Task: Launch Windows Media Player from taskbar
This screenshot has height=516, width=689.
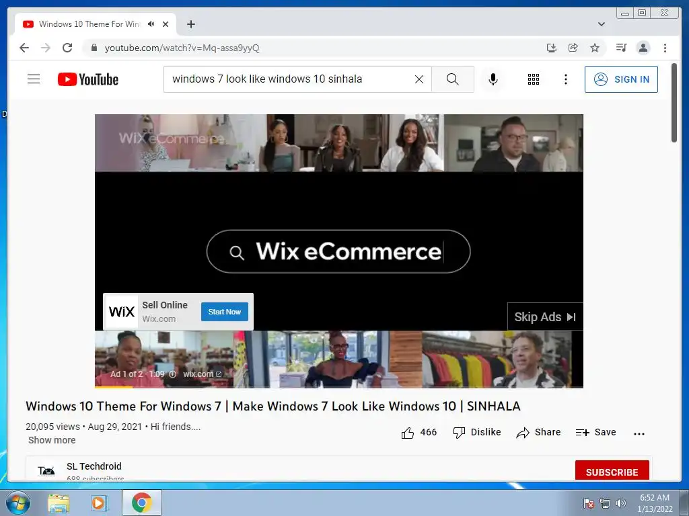Action: tap(100, 503)
